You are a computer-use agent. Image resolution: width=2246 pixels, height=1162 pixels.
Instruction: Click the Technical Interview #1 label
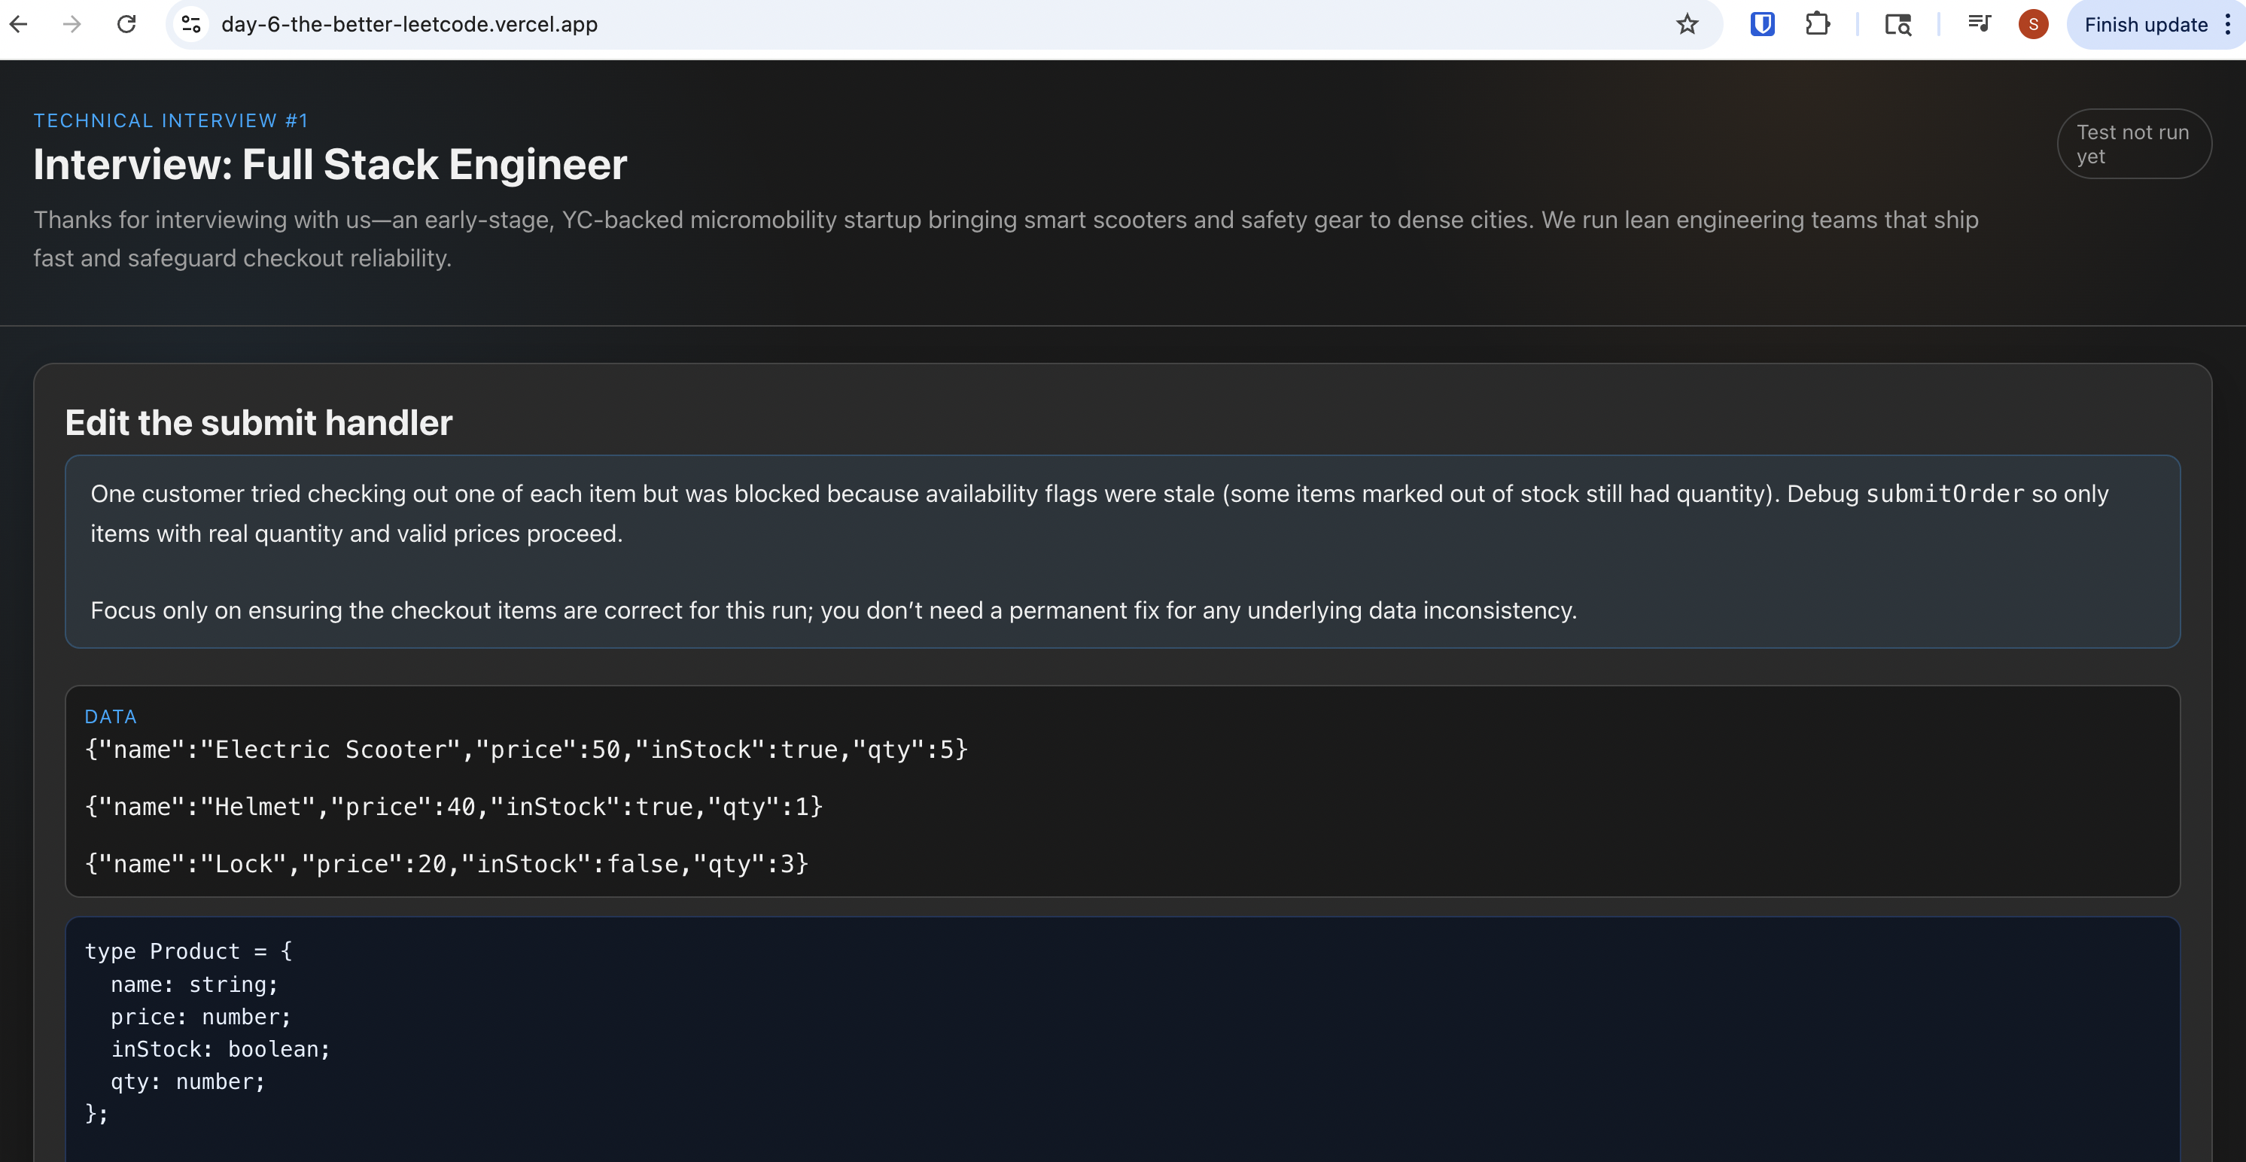pos(170,120)
